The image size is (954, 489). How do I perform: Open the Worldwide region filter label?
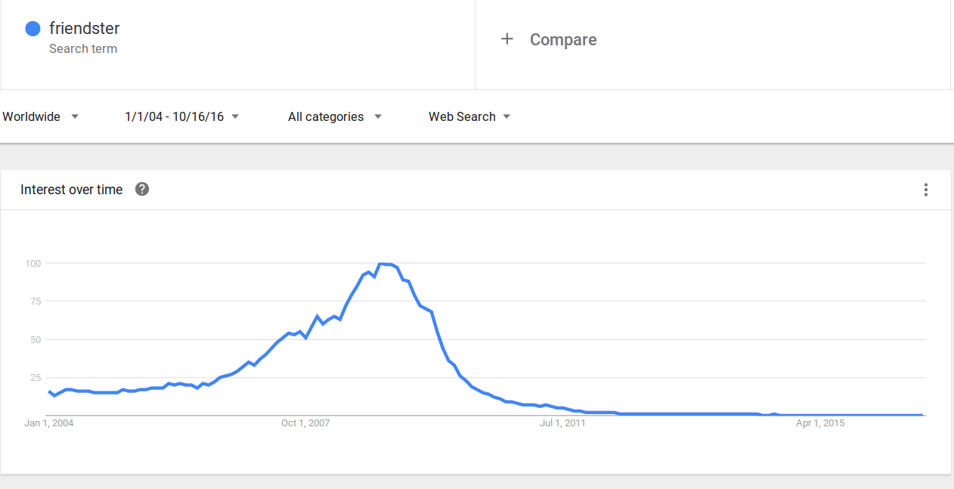pyautogui.click(x=32, y=116)
